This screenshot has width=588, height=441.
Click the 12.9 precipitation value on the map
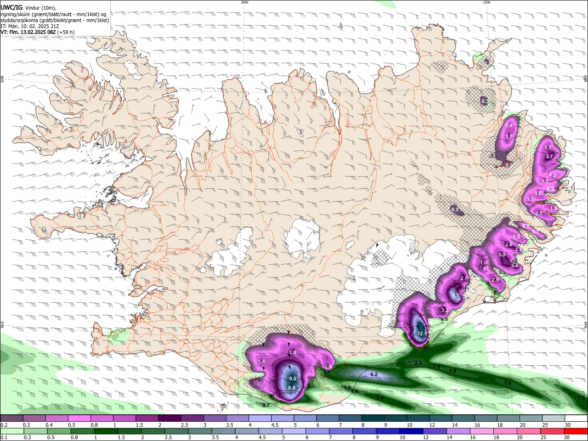coord(422,334)
